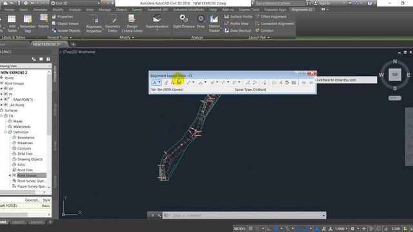Click the Print icon in the quick access toolbar

coord(26,3)
